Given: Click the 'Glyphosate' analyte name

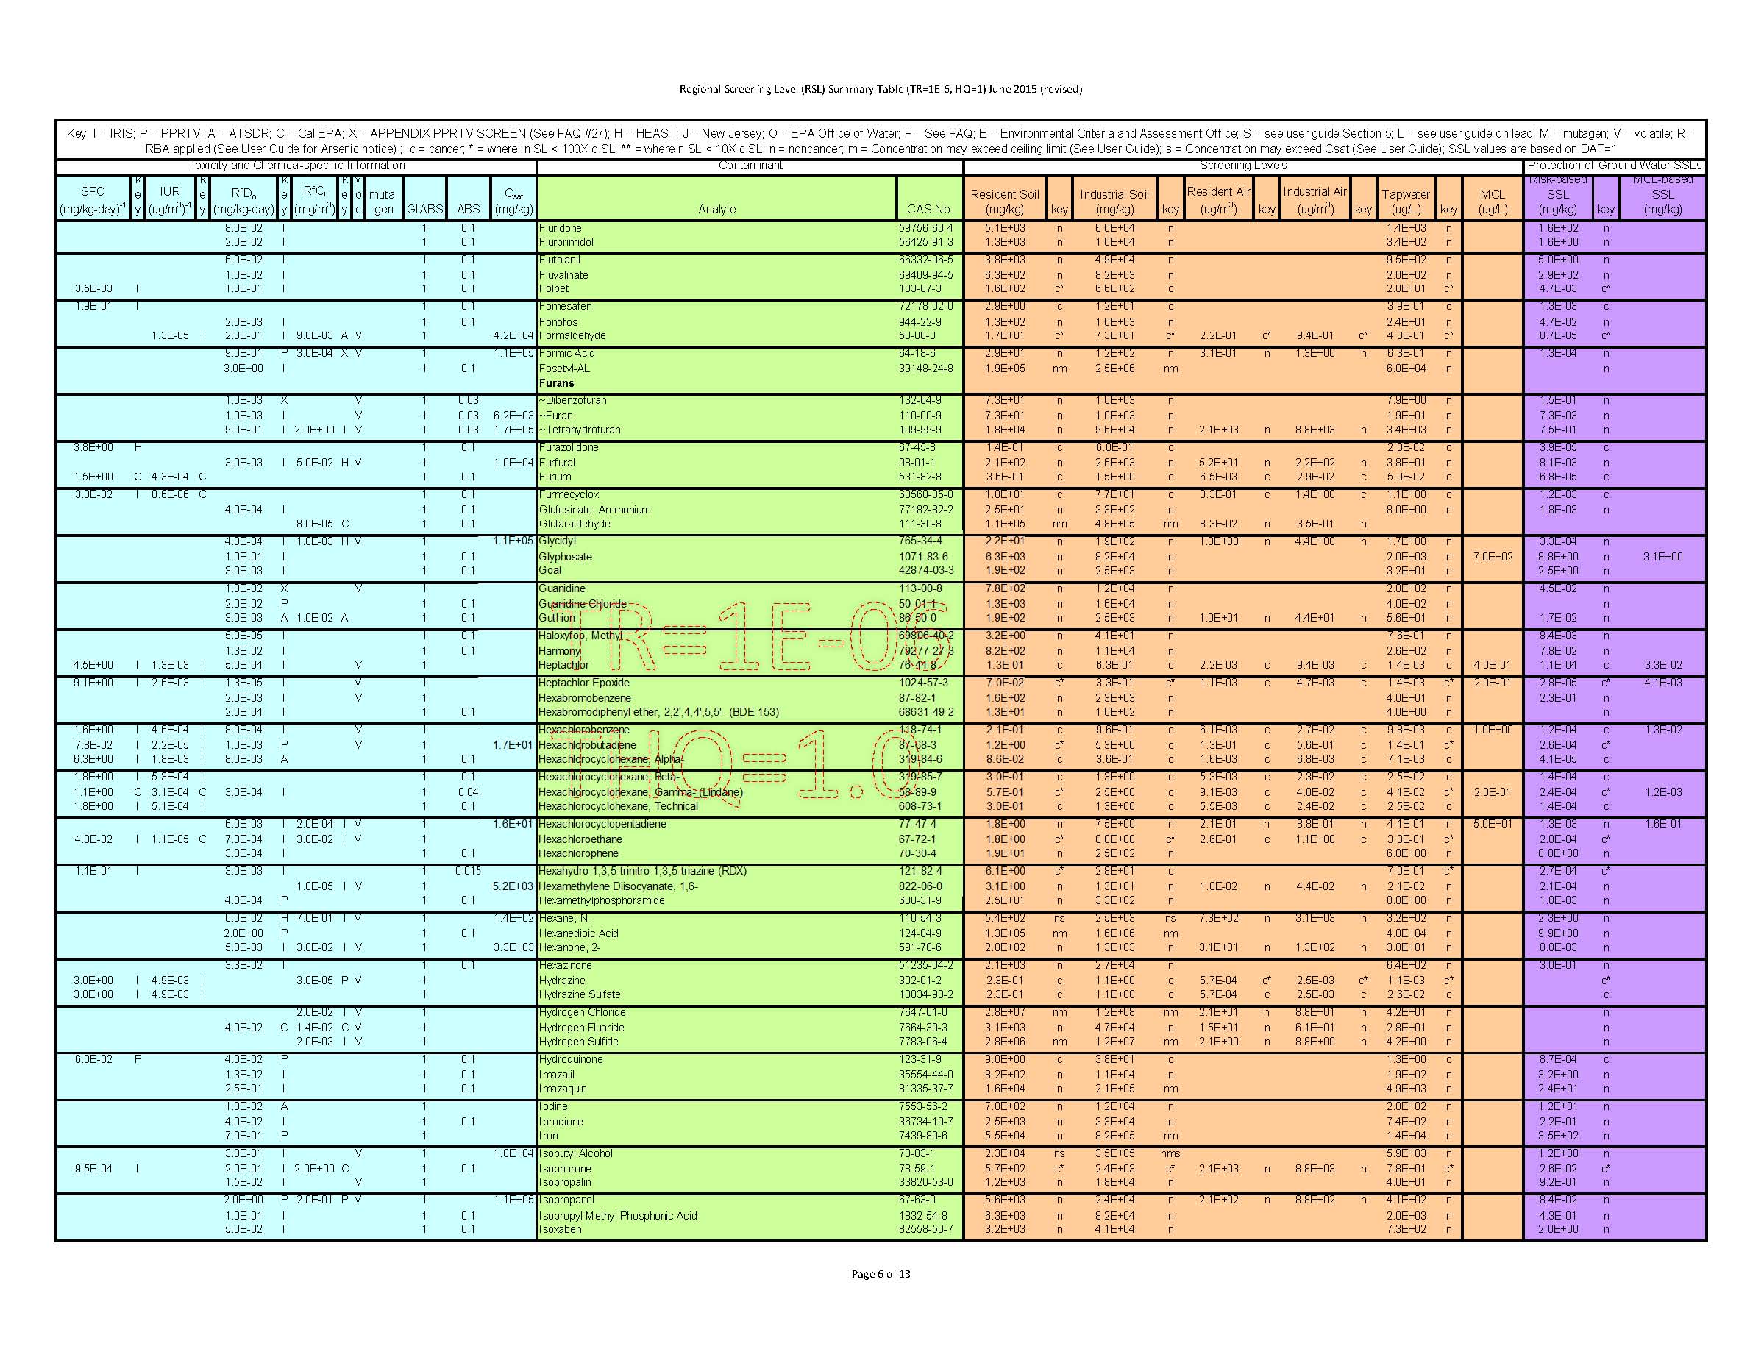Looking at the screenshot, I should [x=566, y=557].
